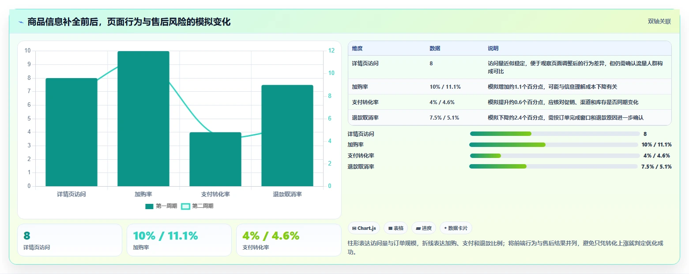The height and width of the screenshot is (274, 689).
Task: Select the Chart.js tag chip
Action: [x=364, y=228]
